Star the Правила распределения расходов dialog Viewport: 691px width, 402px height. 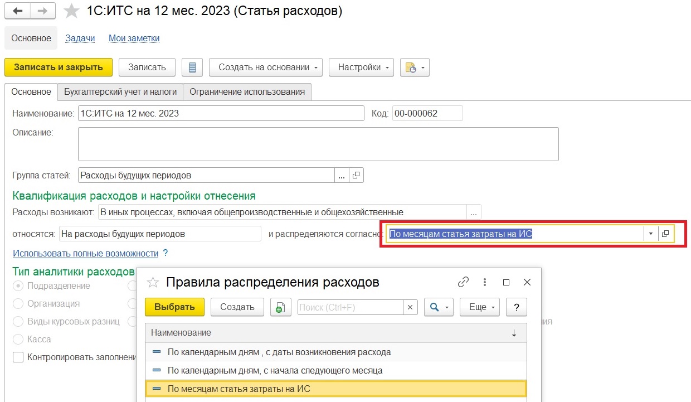point(153,283)
